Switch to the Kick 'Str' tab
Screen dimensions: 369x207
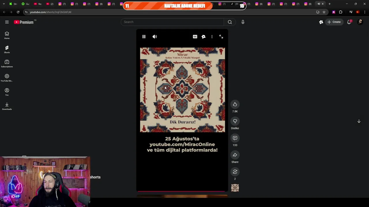pos(13,4)
